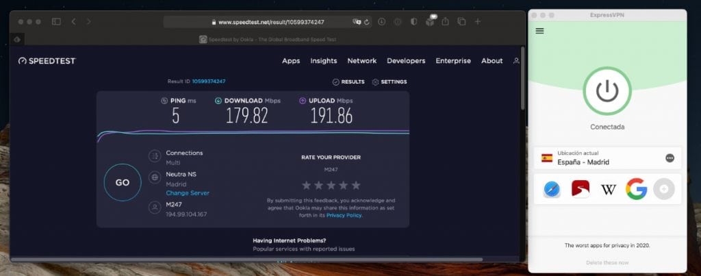701x276 pixels.
Task: Open ExpressVPN hamburger menu
Action: click(539, 32)
